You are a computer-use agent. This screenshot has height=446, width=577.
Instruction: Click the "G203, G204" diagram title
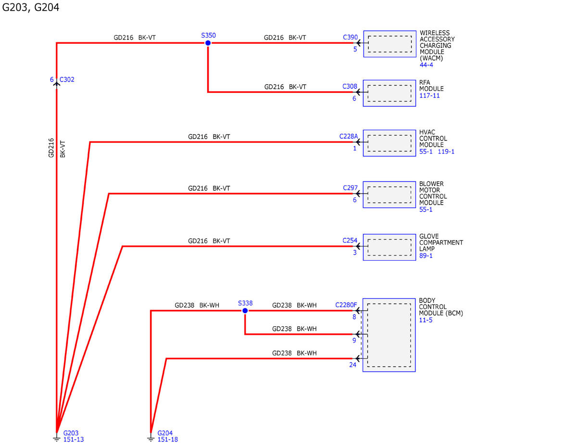pos(31,8)
